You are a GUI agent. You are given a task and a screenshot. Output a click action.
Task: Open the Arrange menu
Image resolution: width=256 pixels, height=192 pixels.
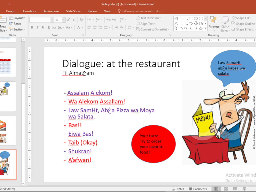[x=214, y=24]
